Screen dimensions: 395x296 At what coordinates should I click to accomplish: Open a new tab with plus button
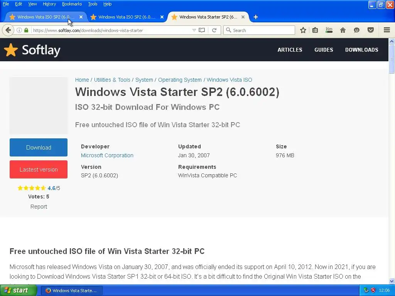pyautogui.click(x=256, y=17)
